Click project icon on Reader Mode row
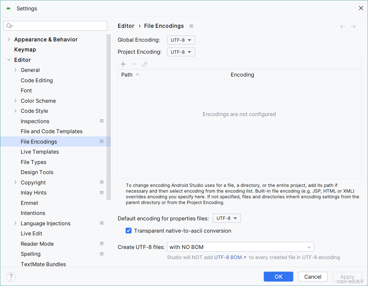The width and height of the screenshot is (368, 286). [102, 244]
